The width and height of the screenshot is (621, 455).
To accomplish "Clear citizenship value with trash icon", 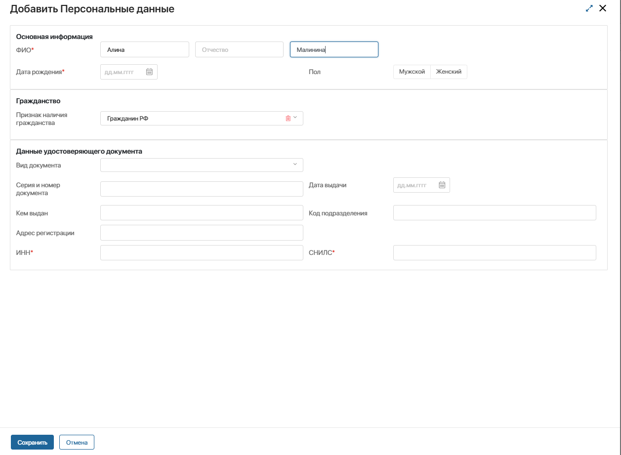I will [288, 118].
